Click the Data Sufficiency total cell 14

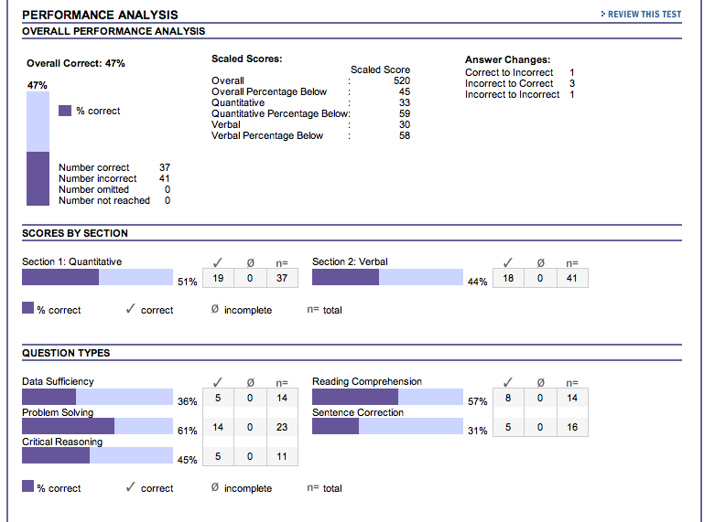282,398
